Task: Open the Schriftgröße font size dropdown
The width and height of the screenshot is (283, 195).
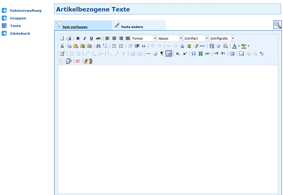Action: click(222, 38)
